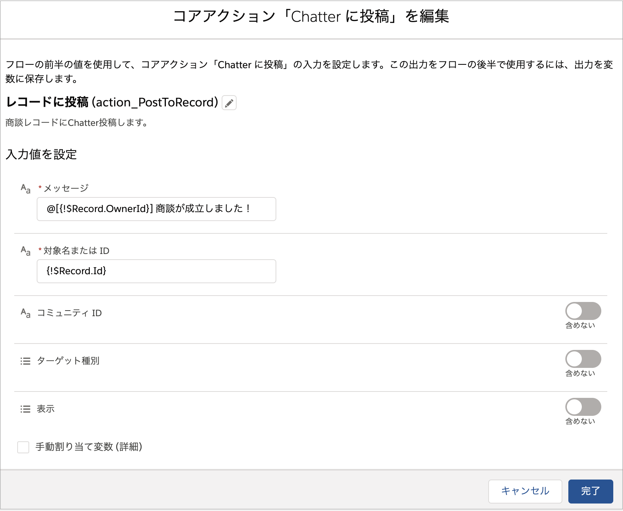Click the 含めない text under 表示 toggle
This screenshot has height=511, width=623.
tap(580, 421)
